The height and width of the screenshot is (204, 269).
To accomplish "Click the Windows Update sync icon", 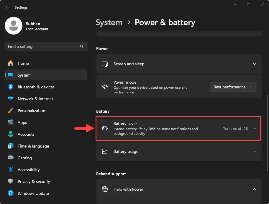I will tap(11, 193).
